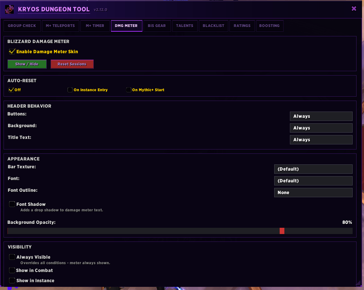Click the v2.12.0 version label
The height and width of the screenshot is (290, 364).
[x=100, y=10]
